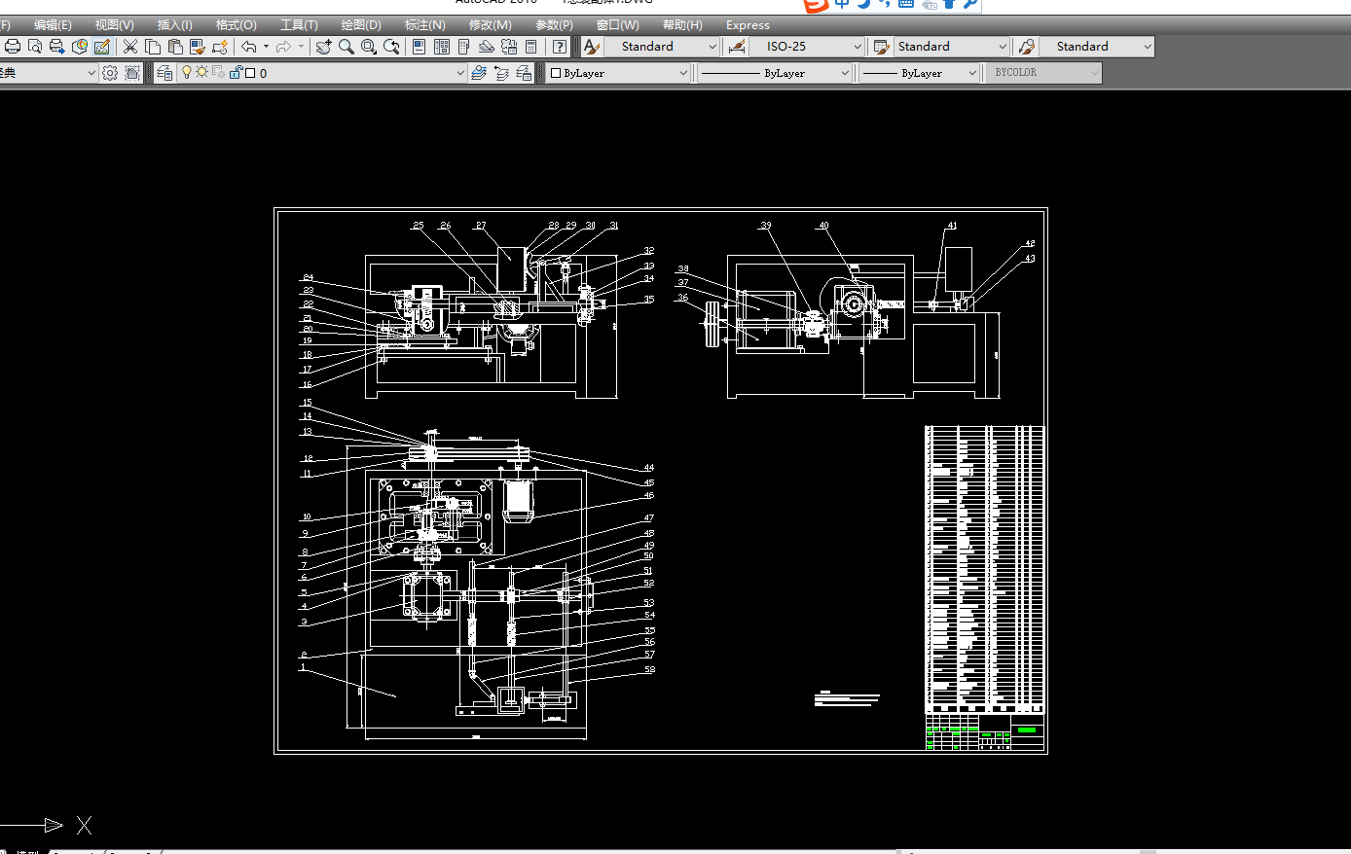Open the 绘图(D) menu
The image size is (1351, 854).
(x=361, y=25)
